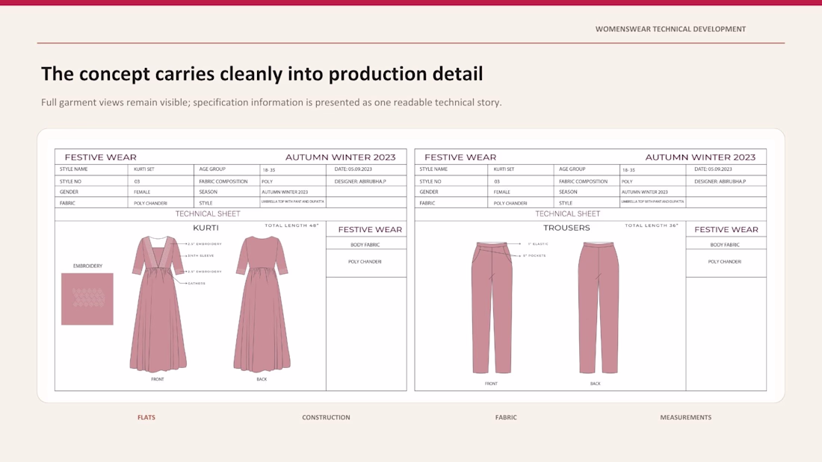
Task: Click 'DATE: 05.09.2023' on the trousers sheet
Action: tap(713, 169)
